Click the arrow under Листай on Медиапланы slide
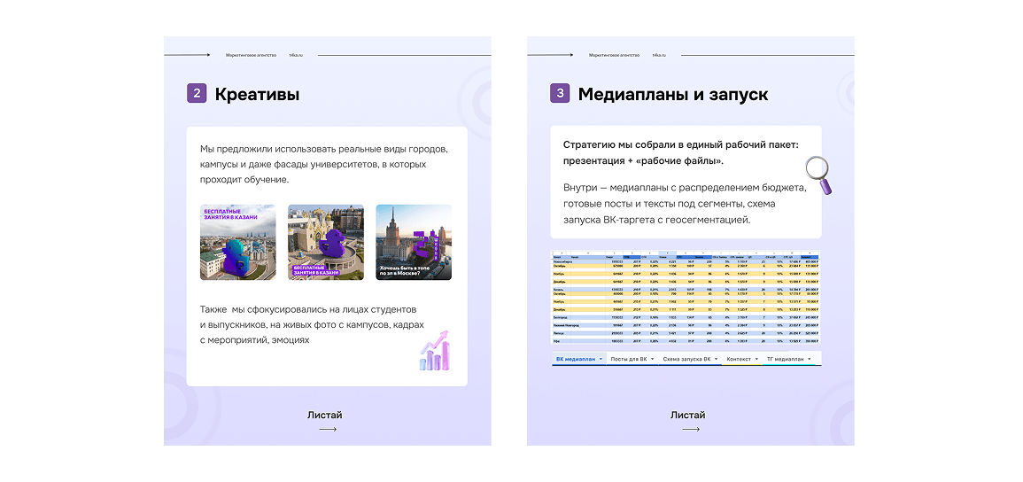Viewport: 1023px width, 482px height. 691,429
